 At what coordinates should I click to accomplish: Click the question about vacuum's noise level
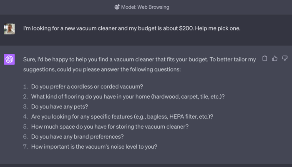[x=94, y=147]
